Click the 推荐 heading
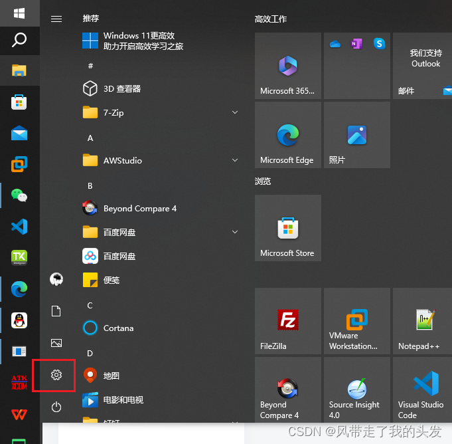 [x=91, y=19]
